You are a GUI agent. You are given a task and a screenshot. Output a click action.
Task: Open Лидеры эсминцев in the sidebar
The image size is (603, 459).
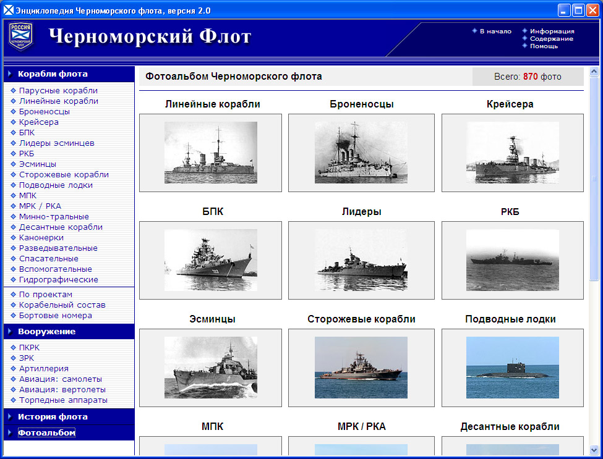click(x=57, y=143)
